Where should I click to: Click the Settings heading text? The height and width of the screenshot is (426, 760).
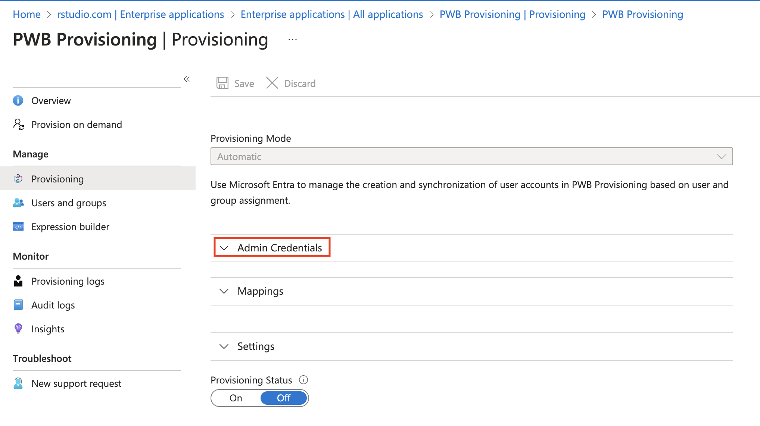(256, 346)
